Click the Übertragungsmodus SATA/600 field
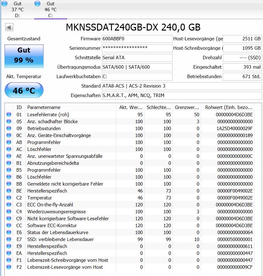The height and width of the screenshot is (276, 263). point(137,67)
